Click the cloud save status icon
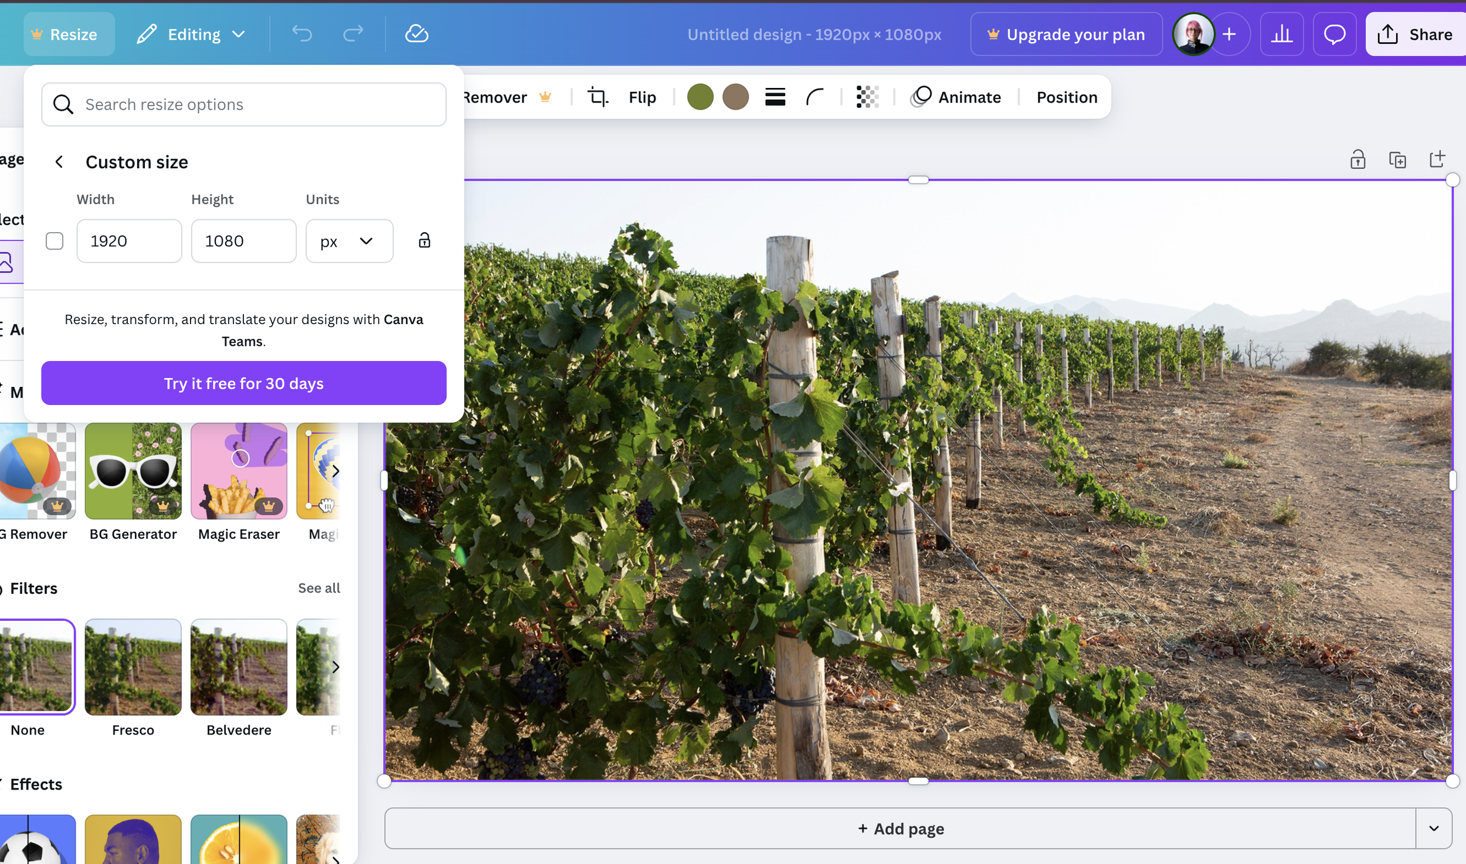Screen dimensions: 1466x864 tap(416, 34)
